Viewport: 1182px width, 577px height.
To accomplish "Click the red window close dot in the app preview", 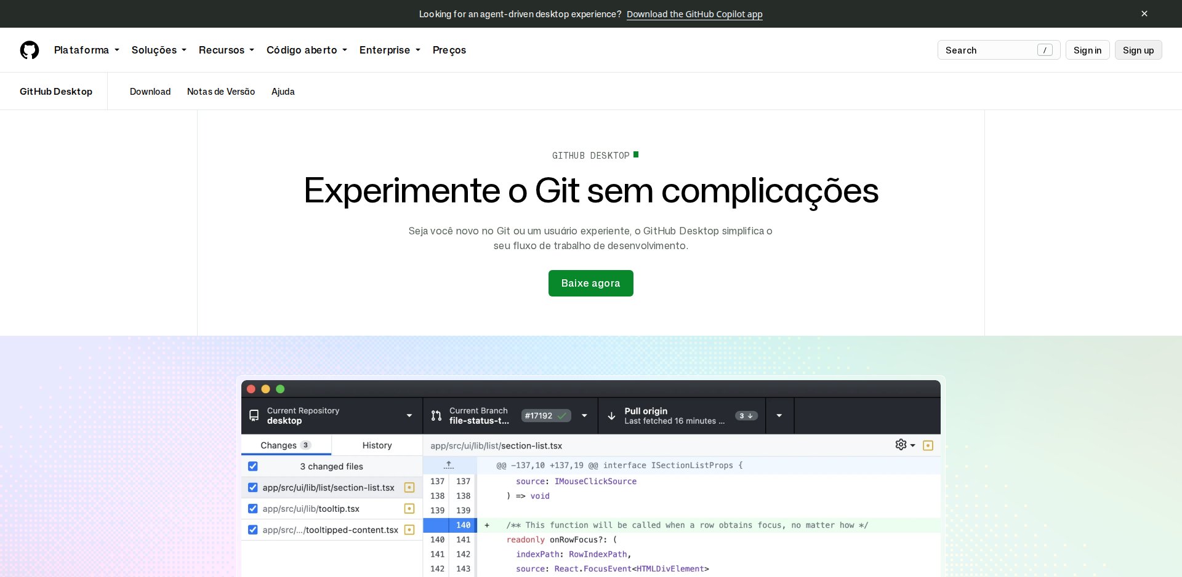I will 251,389.
